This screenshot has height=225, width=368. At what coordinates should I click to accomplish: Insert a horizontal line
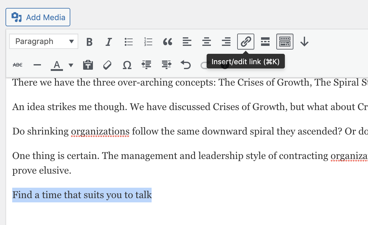coord(37,65)
